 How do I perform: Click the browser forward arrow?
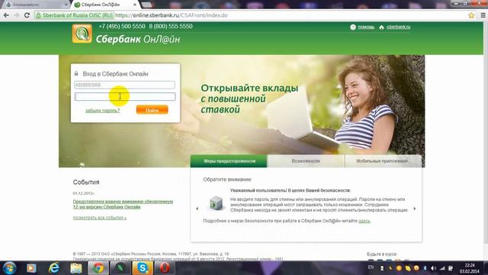point(17,15)
